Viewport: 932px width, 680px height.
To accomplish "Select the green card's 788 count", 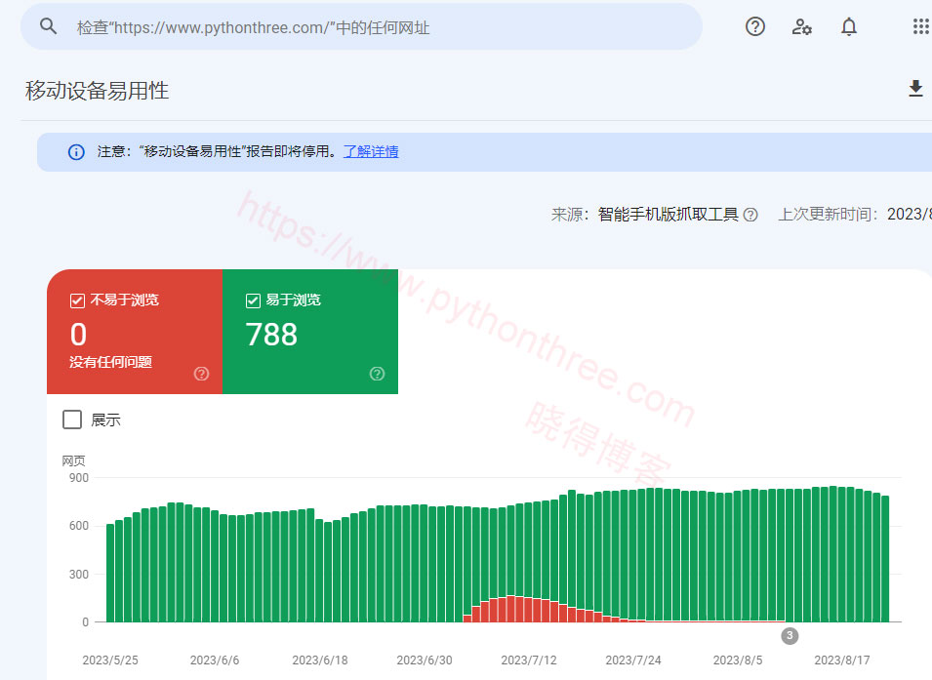I will 271,335.
